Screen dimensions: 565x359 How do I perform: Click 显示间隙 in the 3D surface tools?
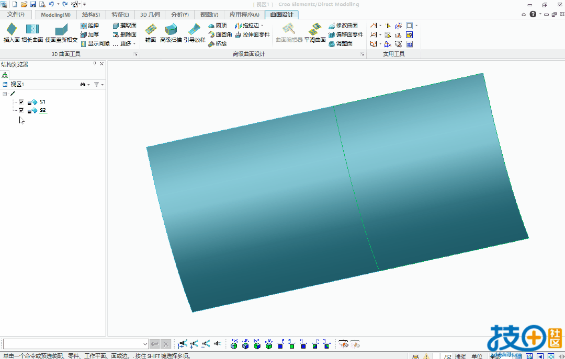coord(95,43)
